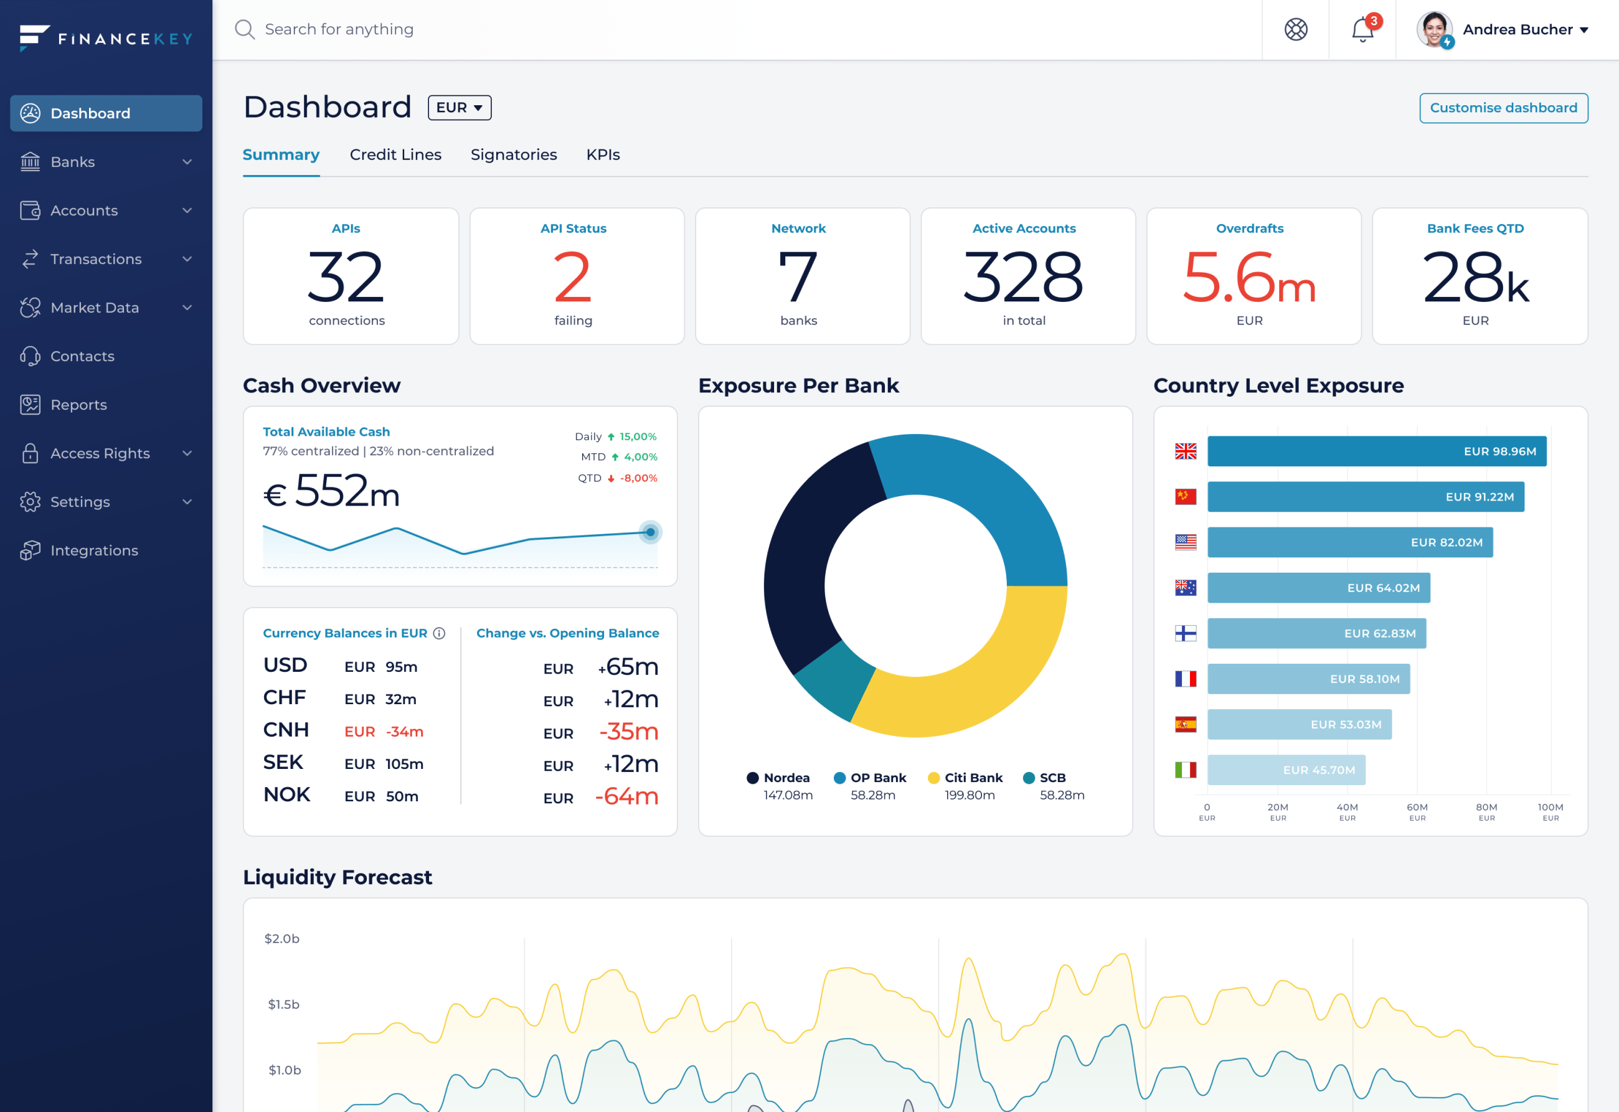
Task: Switch to the Credit Lines tab
Action: (395, 154)
